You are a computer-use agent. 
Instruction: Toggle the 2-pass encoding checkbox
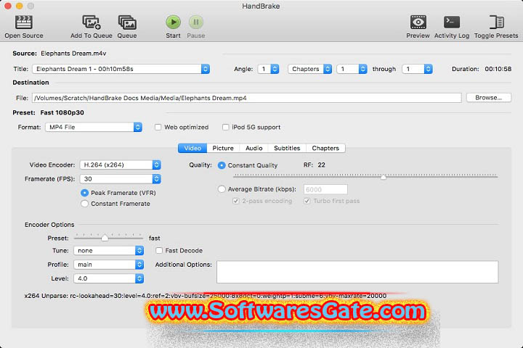pyautogui.click(x=236, y=201)
